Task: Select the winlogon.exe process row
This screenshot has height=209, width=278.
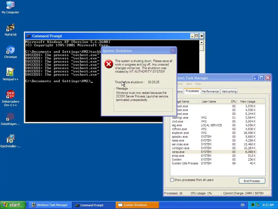Action: tap(214, 148)
